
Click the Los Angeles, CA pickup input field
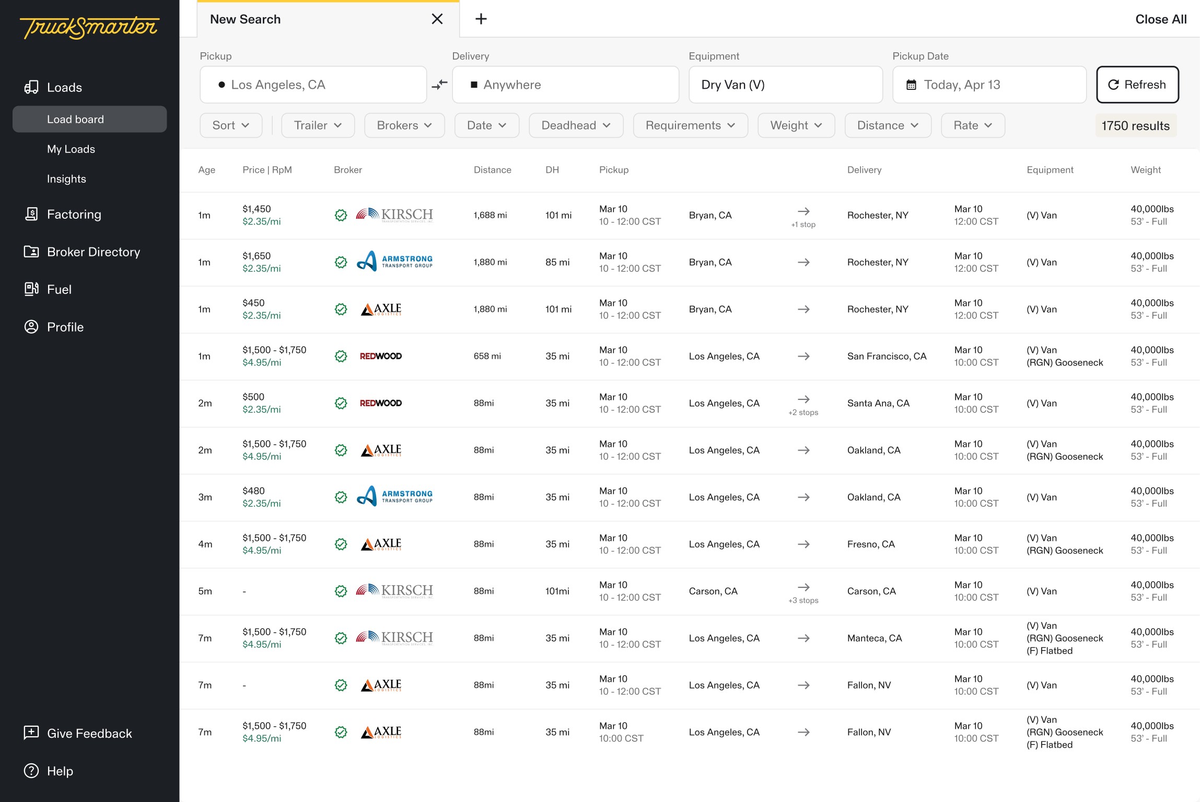[x=313, y=85]
